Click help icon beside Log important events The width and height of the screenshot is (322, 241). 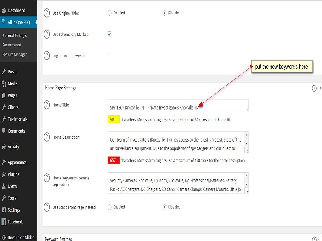coord(47,56)
